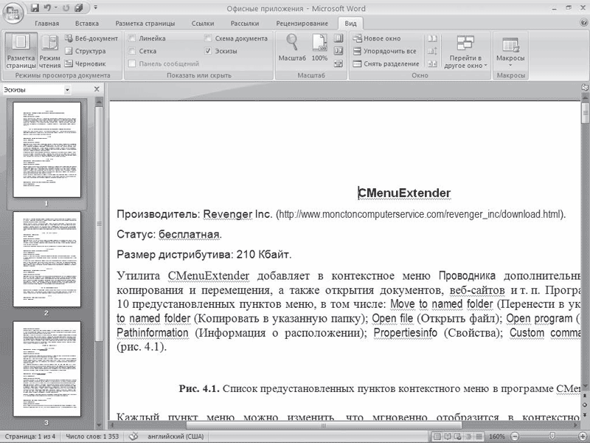Screen dimensions: 590x443
Task: Click the synchronous scrolling icon
Action: click(x=433, y=51)
